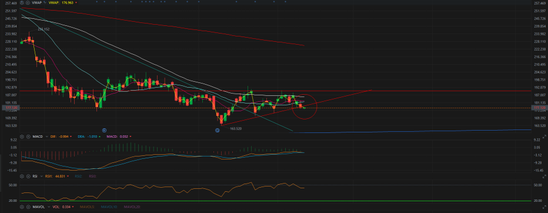Click the purple MACD: 0.052 readout
This screenshot has width=548, height=213.
118,137
